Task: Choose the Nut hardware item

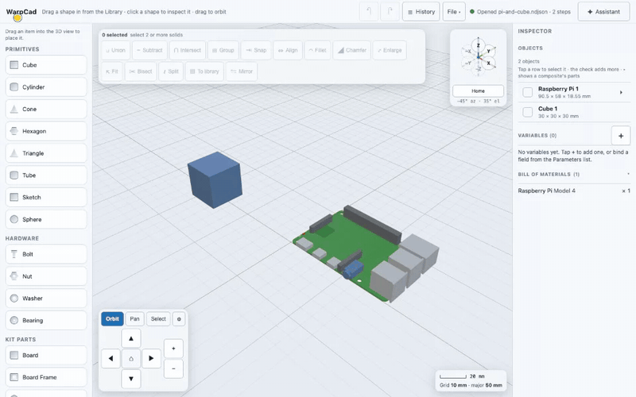Action: (x=46, y=276)
